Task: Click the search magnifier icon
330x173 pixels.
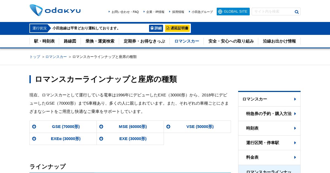Action: point(296,12)
